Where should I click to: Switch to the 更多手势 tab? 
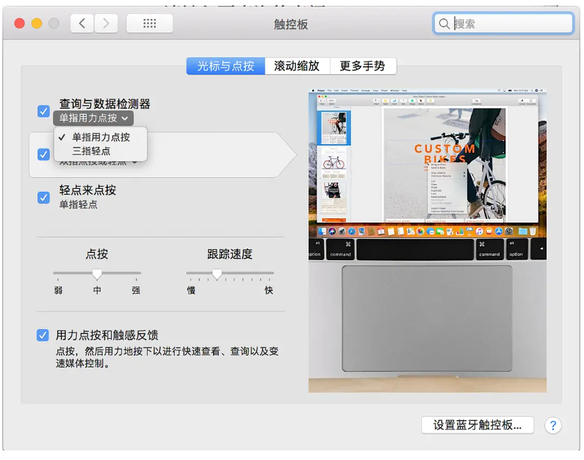click(x=362, y=66)
